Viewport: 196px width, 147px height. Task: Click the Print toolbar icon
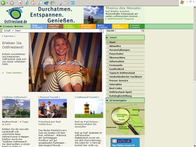pyautogui.click(x=60, y=3)
